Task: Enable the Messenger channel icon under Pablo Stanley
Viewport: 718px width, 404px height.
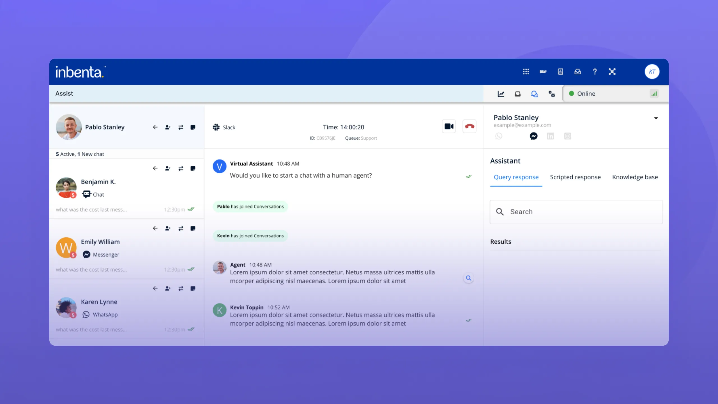Action: [533, 136]
